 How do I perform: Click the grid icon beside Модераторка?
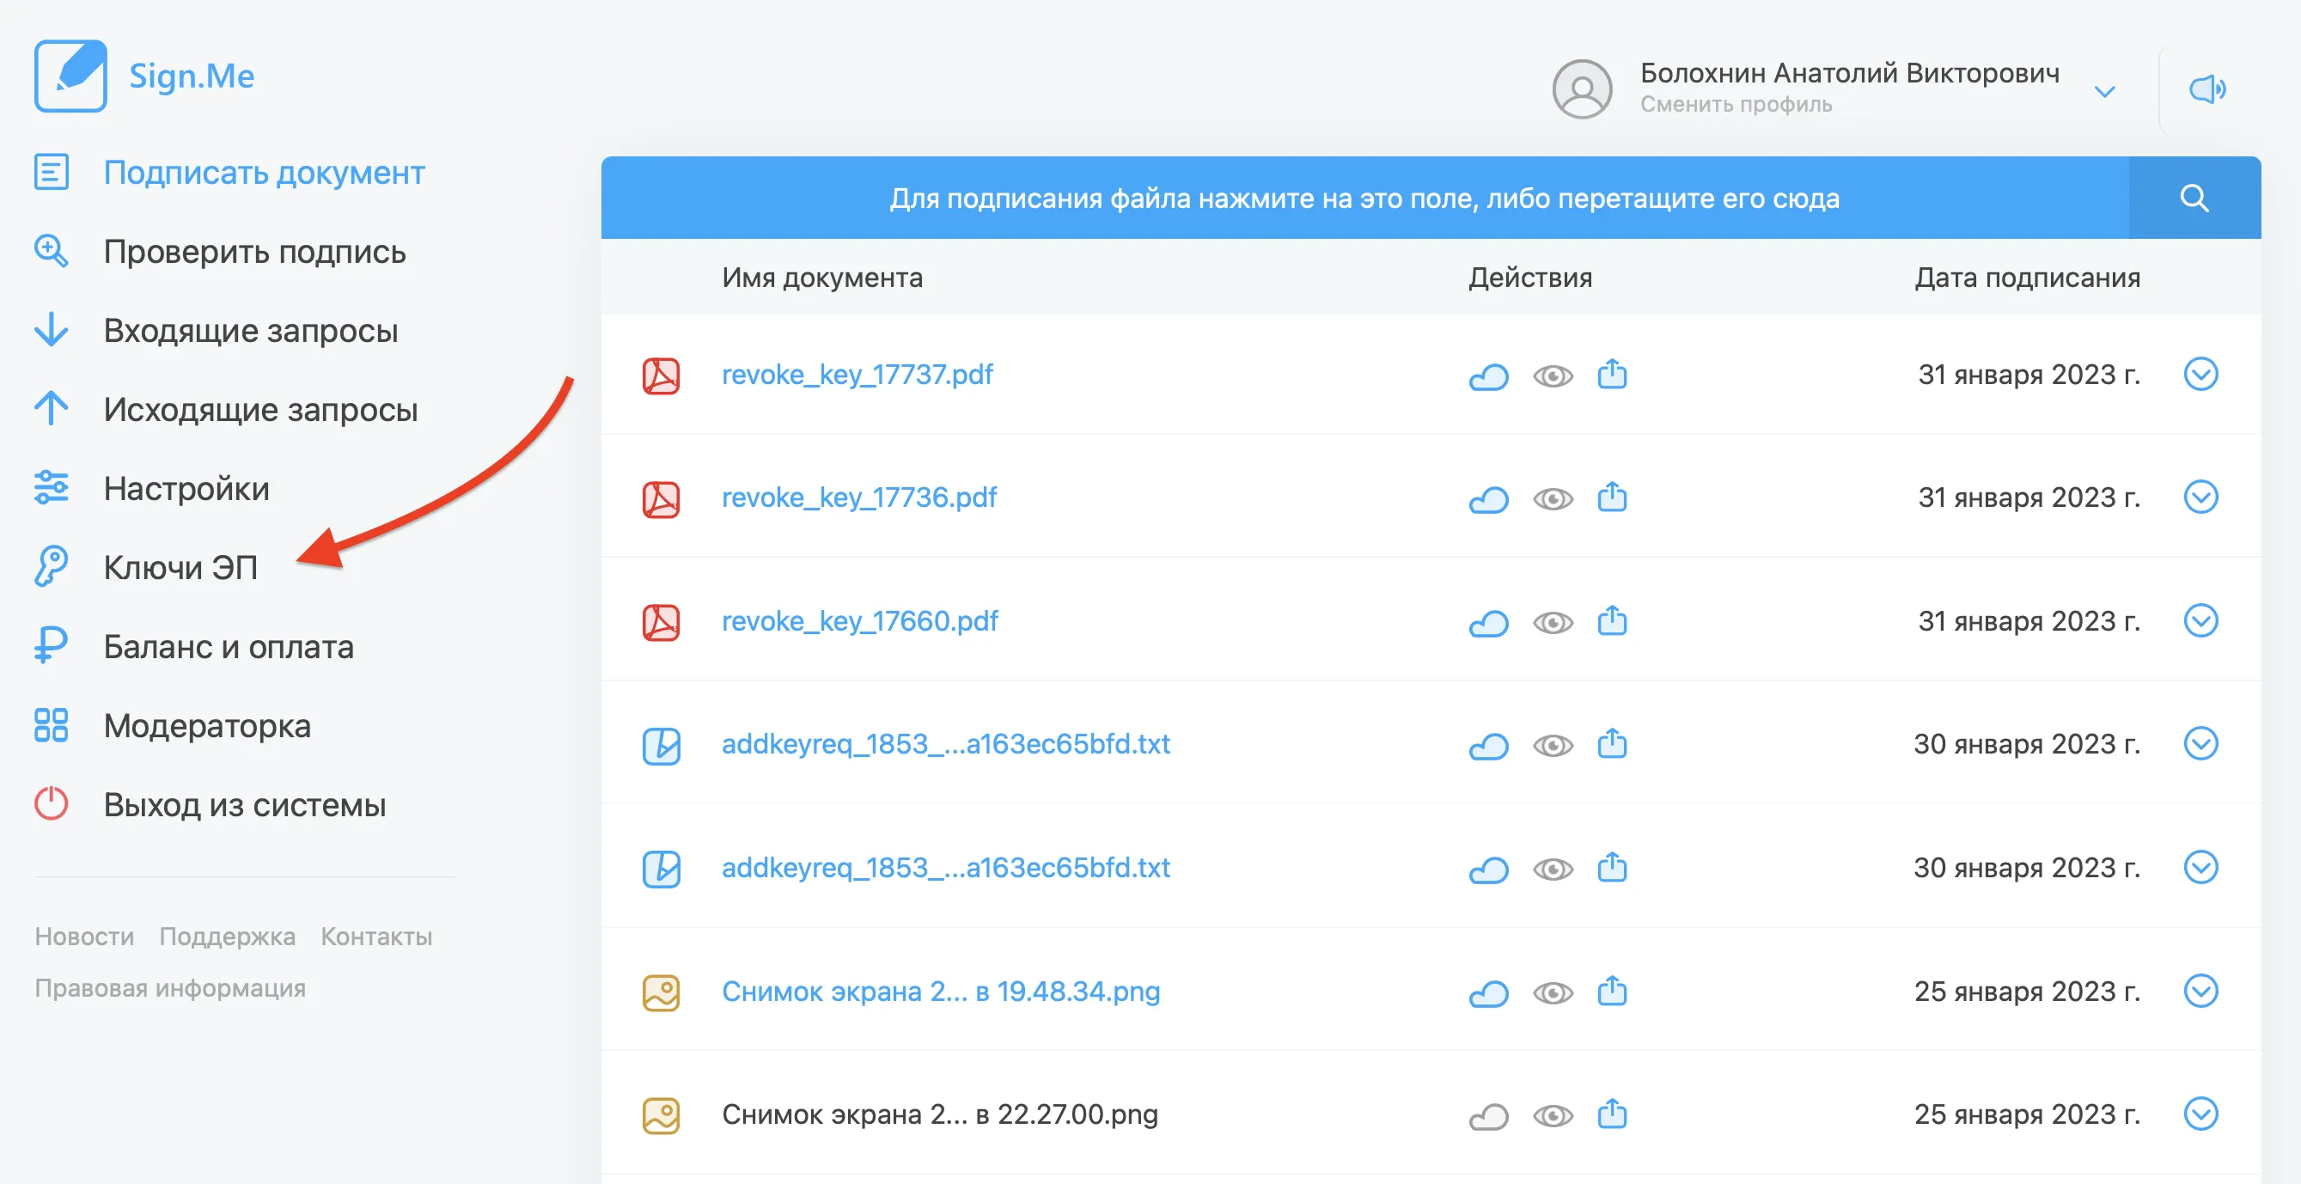pyautogui.click(x=51, y=725)
